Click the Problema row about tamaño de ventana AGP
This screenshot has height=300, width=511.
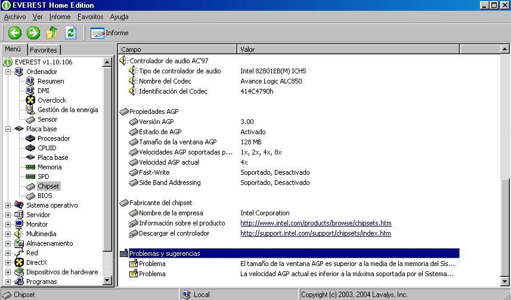click(289, 264)
